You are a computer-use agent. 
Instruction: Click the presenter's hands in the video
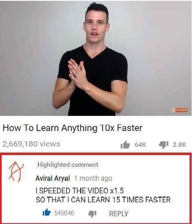click(77, 73)
